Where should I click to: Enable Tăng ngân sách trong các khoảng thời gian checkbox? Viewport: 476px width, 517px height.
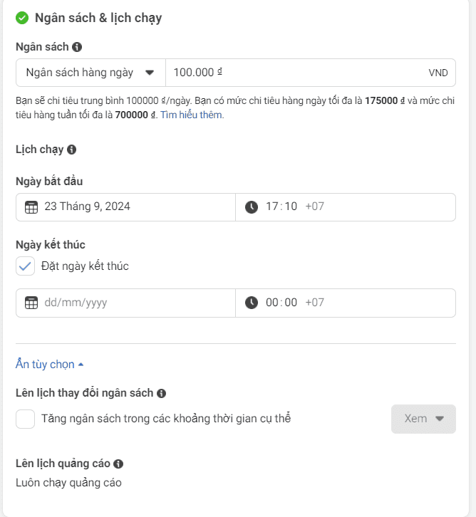[26, 419]
